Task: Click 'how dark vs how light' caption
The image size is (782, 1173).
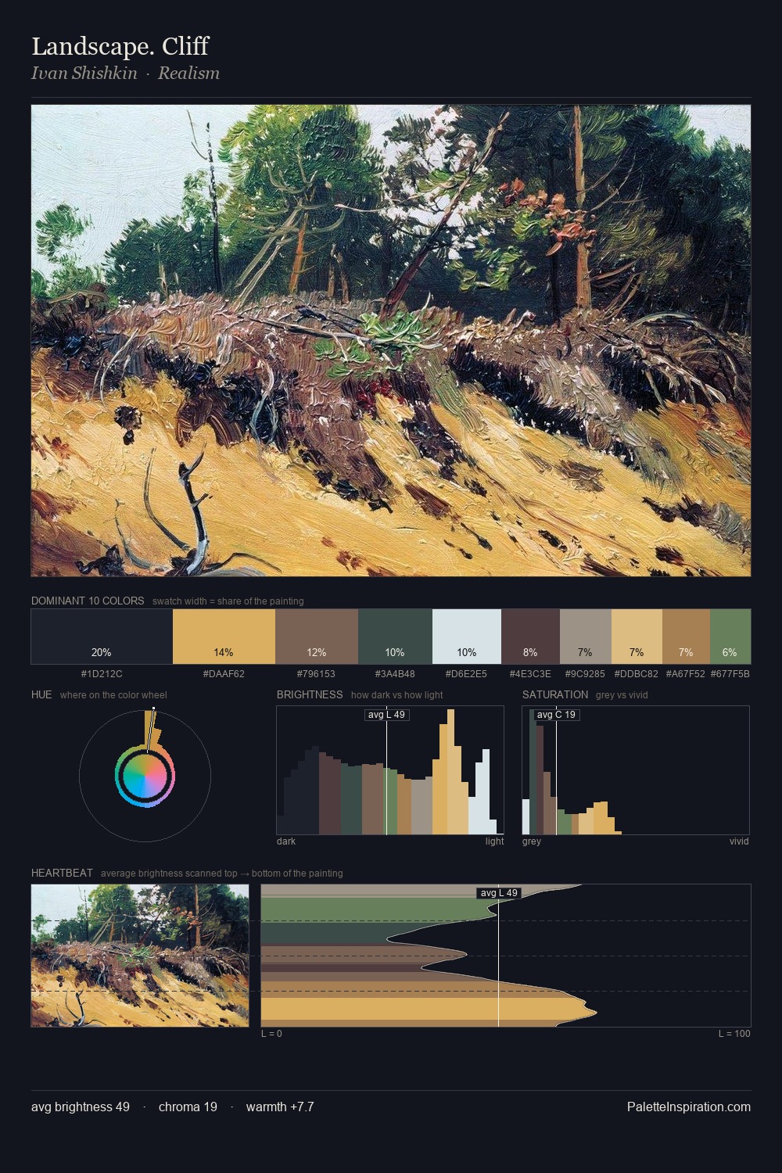Action: tap(397, 695)
